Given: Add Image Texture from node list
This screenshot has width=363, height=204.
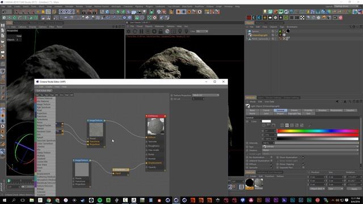Looking at the screenshot, I should click(x=45, y=104).
